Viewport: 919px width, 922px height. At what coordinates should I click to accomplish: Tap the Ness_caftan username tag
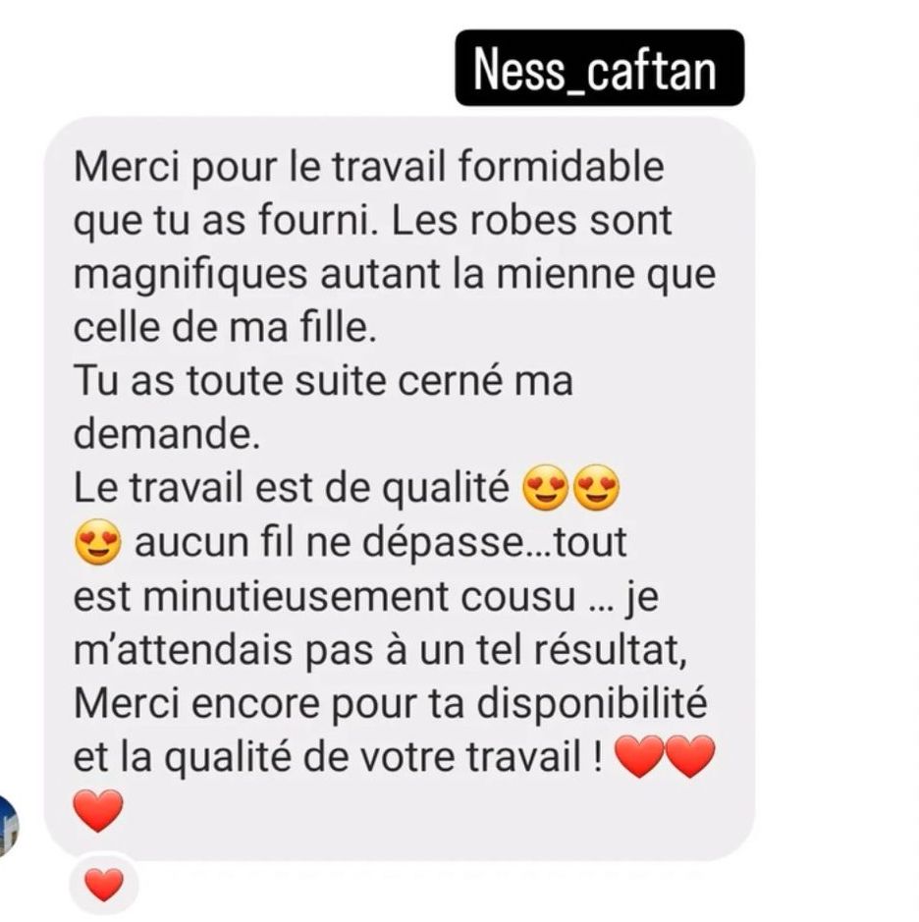pyautogui.click(x=599, y=68)
